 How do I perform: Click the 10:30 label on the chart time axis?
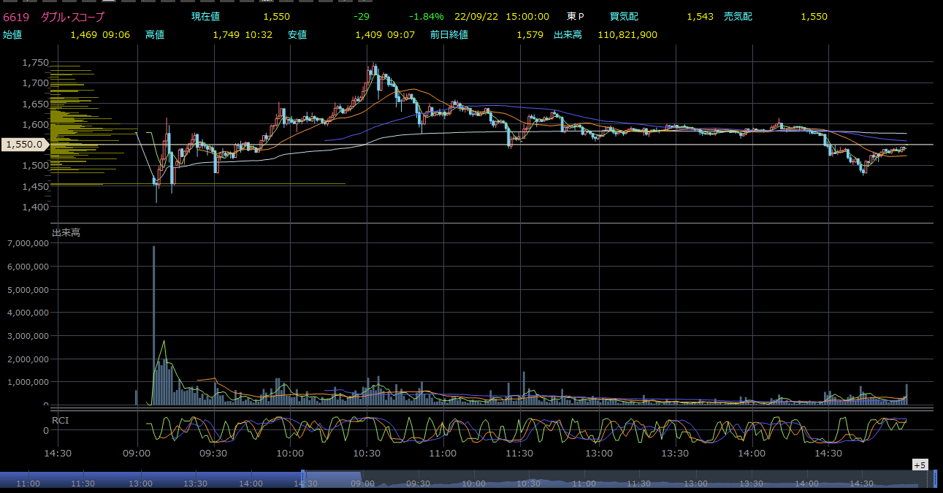click(x=367, y=453)
